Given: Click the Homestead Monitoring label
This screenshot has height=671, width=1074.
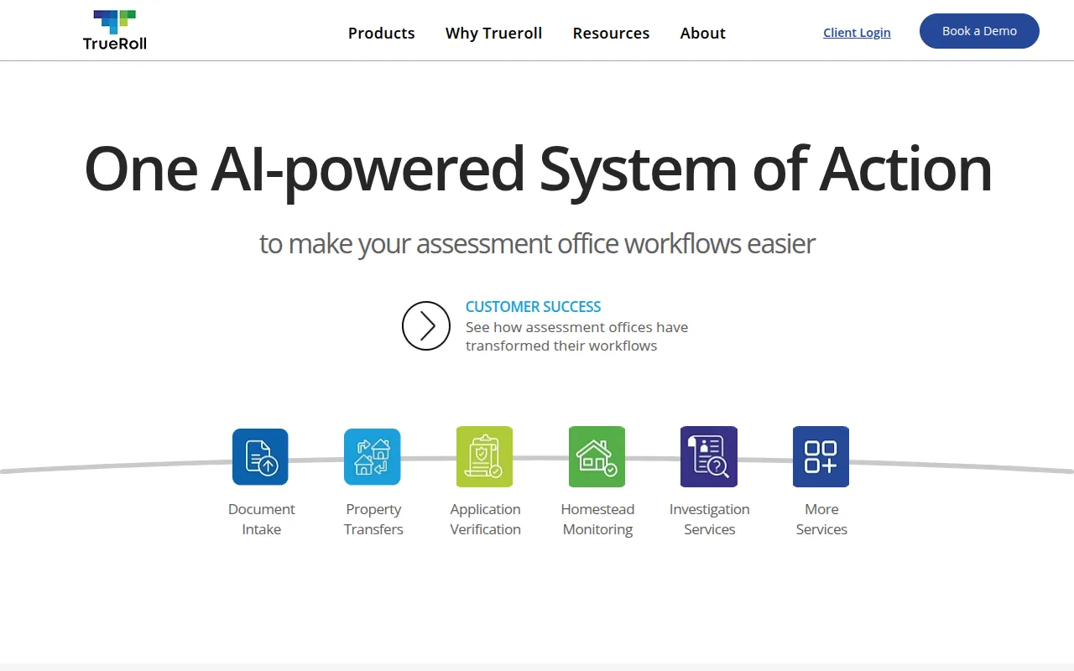Looking at the screenshot, I should tap(597, 519).
